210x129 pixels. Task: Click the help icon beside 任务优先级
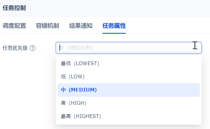click(33, 48)
